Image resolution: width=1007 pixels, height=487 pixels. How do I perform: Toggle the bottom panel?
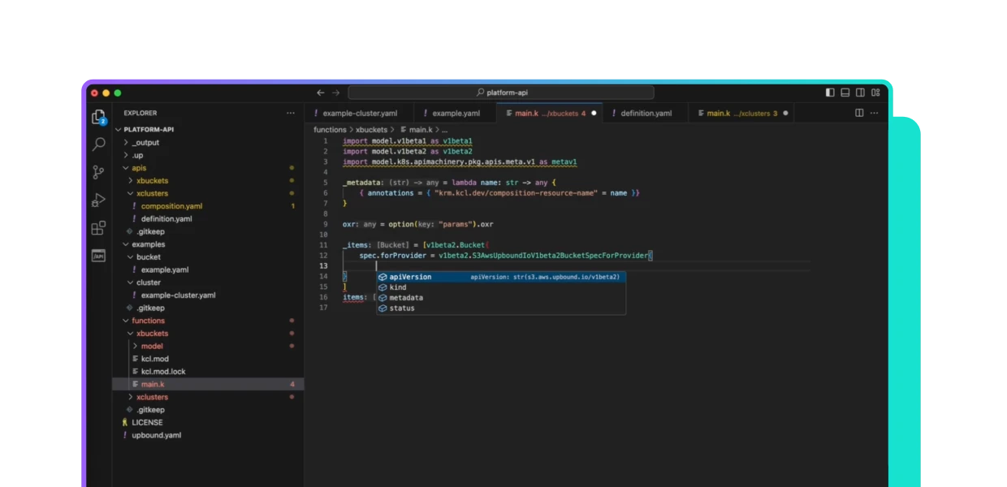pyautogui.click(x=845, y=93)
